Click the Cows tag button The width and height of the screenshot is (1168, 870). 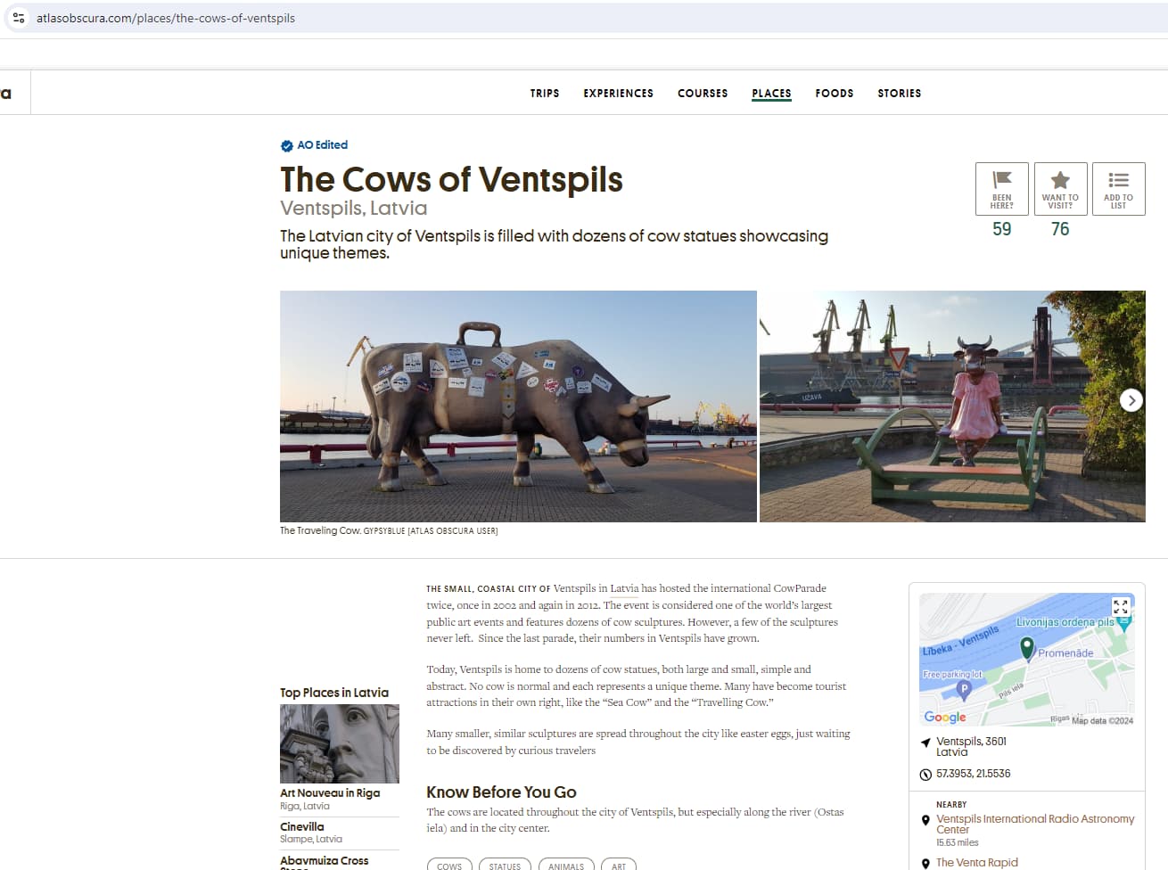coord(449,865)
